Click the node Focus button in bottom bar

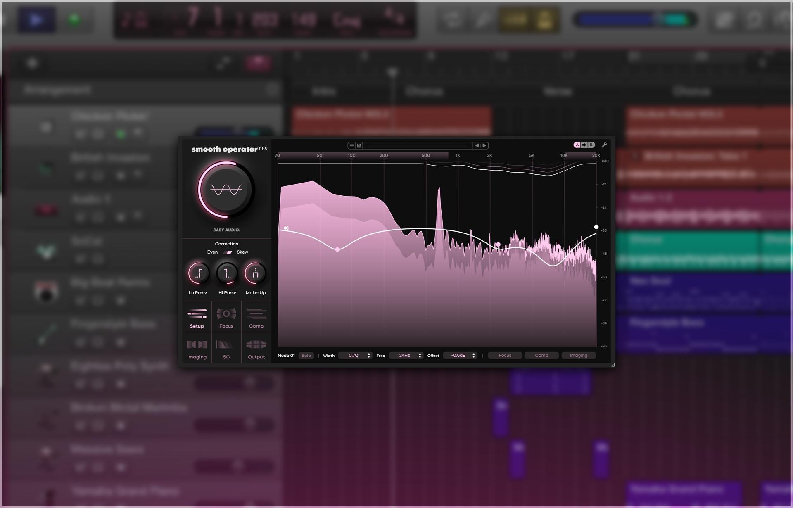(505, 356)
